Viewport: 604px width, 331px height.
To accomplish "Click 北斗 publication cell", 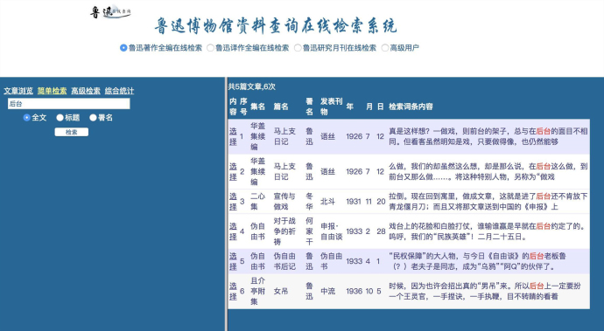I will point(327,202).
